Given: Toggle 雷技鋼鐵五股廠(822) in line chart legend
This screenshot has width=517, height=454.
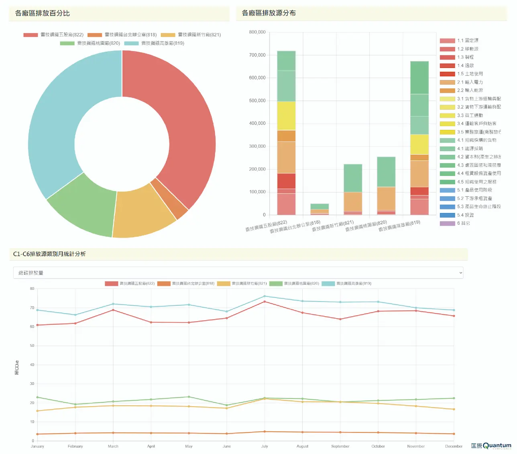Looking at the screenshot, I should (x=130, y=283).
